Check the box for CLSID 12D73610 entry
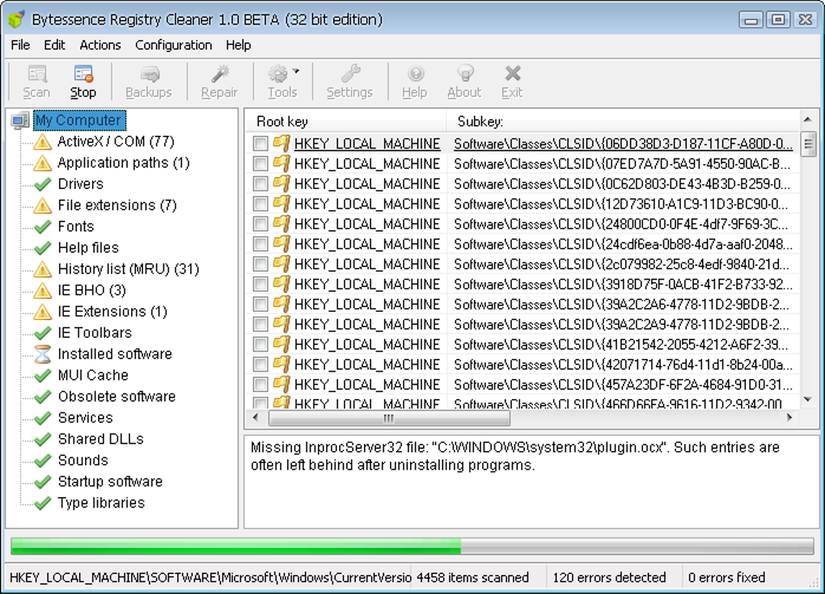This screenshot has height=594, width=825. pos(260,204)
